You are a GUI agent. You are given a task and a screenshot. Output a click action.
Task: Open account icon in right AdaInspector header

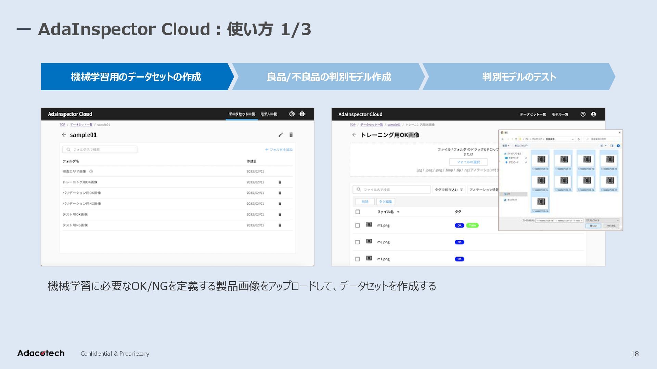point(593,114)
